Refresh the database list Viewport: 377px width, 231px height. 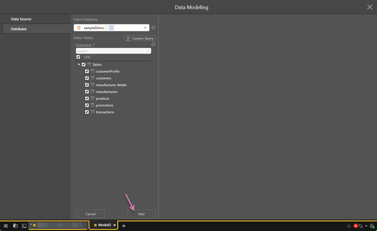[153, 28]
